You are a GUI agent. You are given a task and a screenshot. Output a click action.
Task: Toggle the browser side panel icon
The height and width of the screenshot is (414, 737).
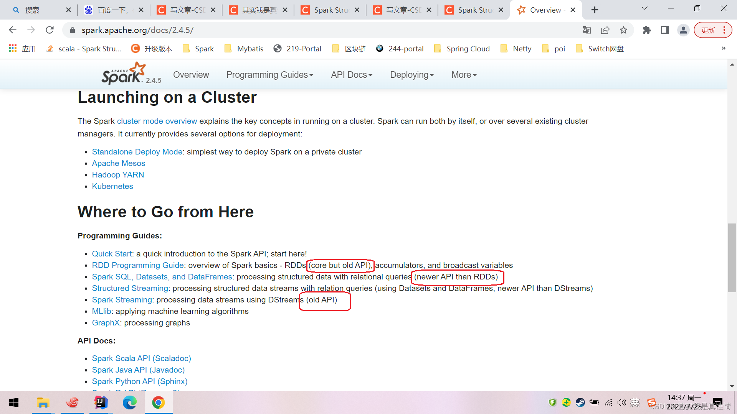point(665,30)
